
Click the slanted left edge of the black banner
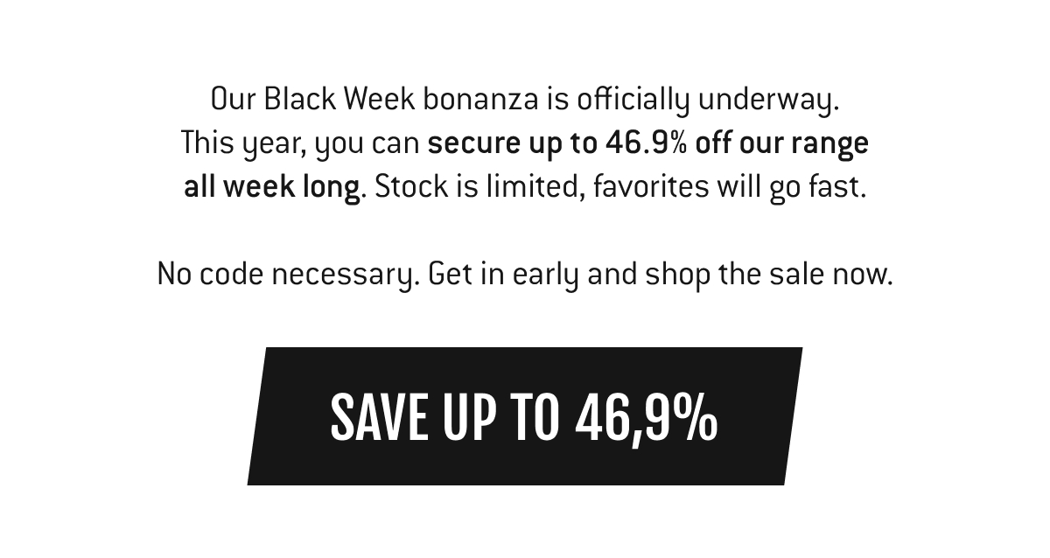point(257,416)
